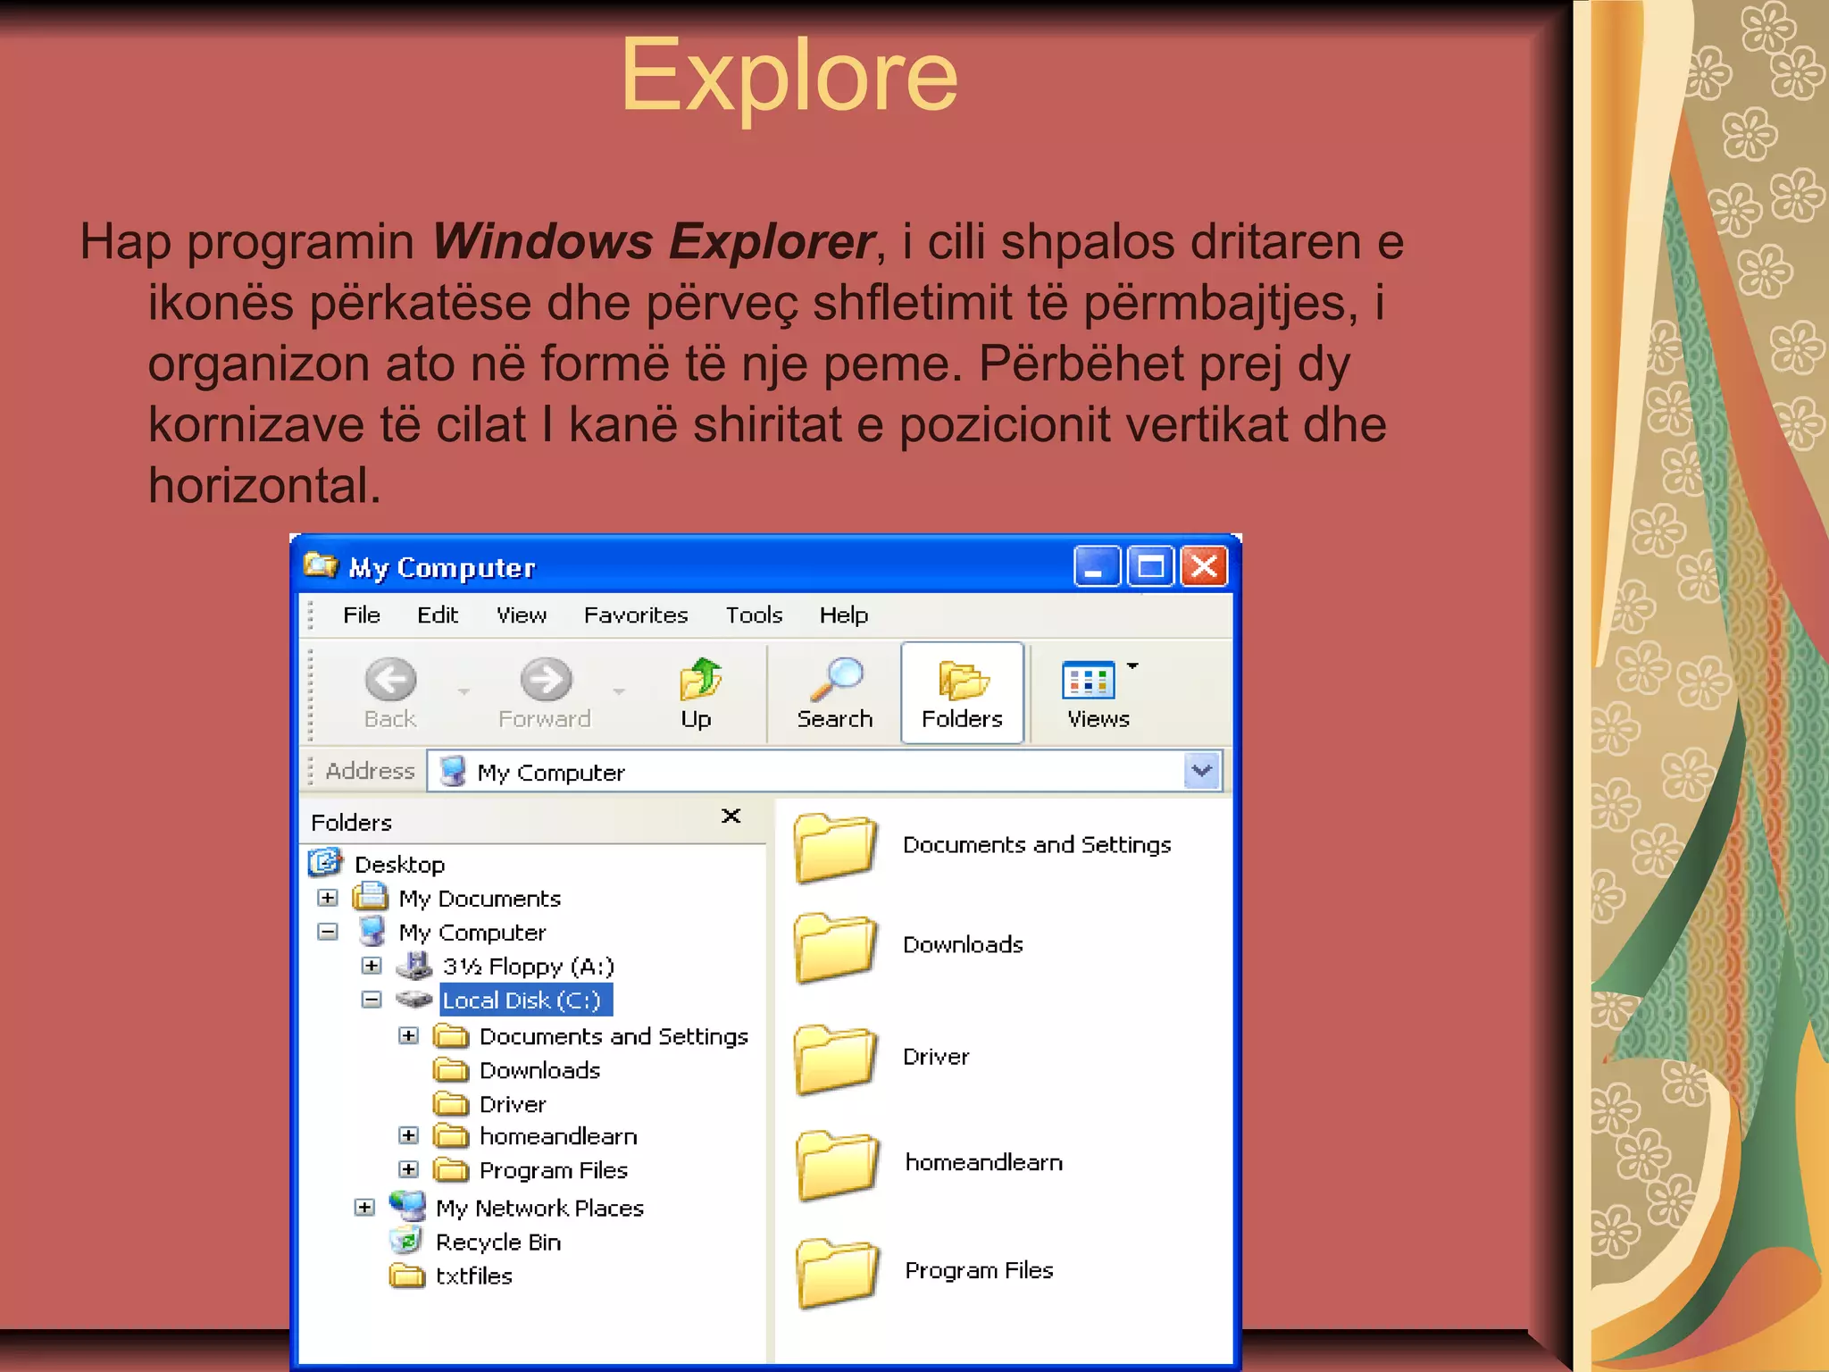1829x1372 pixels.
Task: Open Documents and Settings large folder icon
Action: [836, 847]
